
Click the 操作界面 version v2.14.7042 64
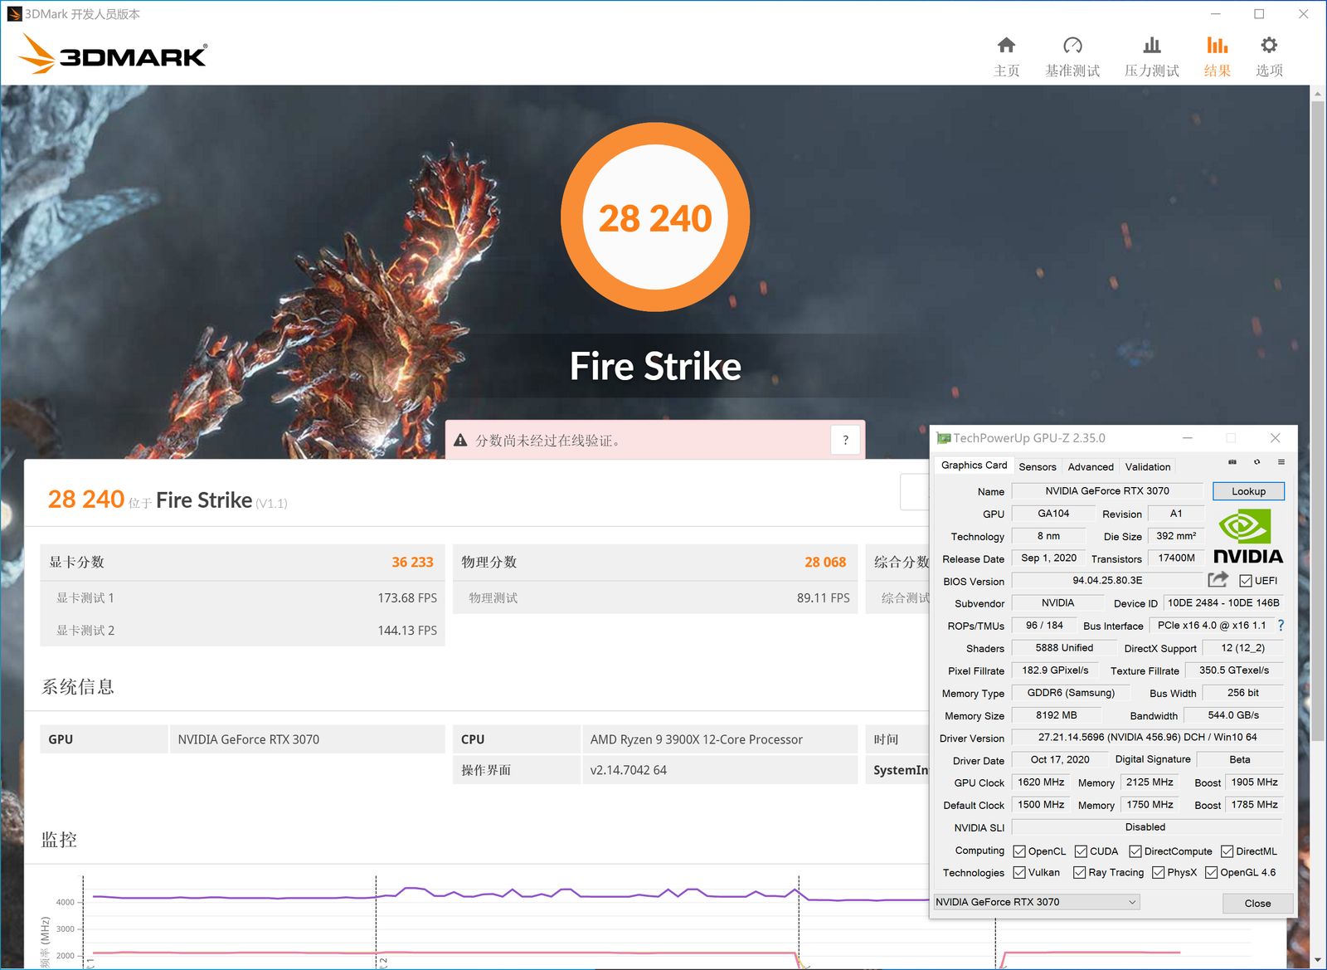(629, 770)
